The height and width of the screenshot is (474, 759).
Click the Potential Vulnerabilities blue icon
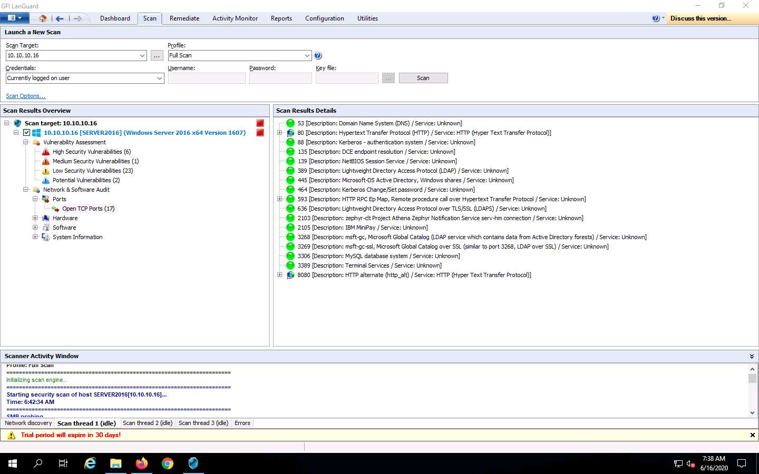pos(46,180)
